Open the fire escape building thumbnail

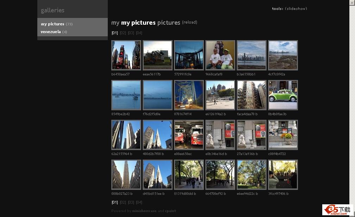click(x=251, y=95)
